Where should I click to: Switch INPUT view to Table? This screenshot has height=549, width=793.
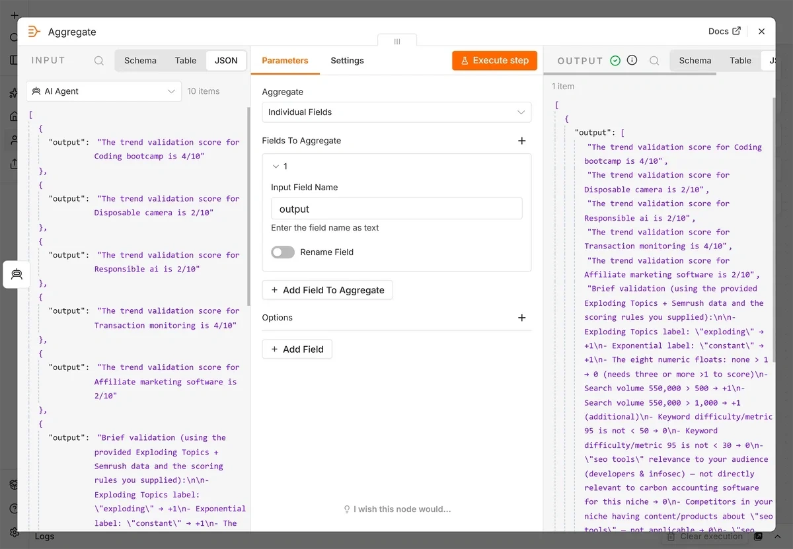coord(186,60)
